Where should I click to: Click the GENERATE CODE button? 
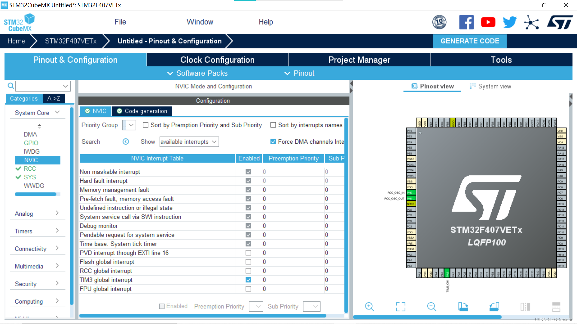coord(470,41)
